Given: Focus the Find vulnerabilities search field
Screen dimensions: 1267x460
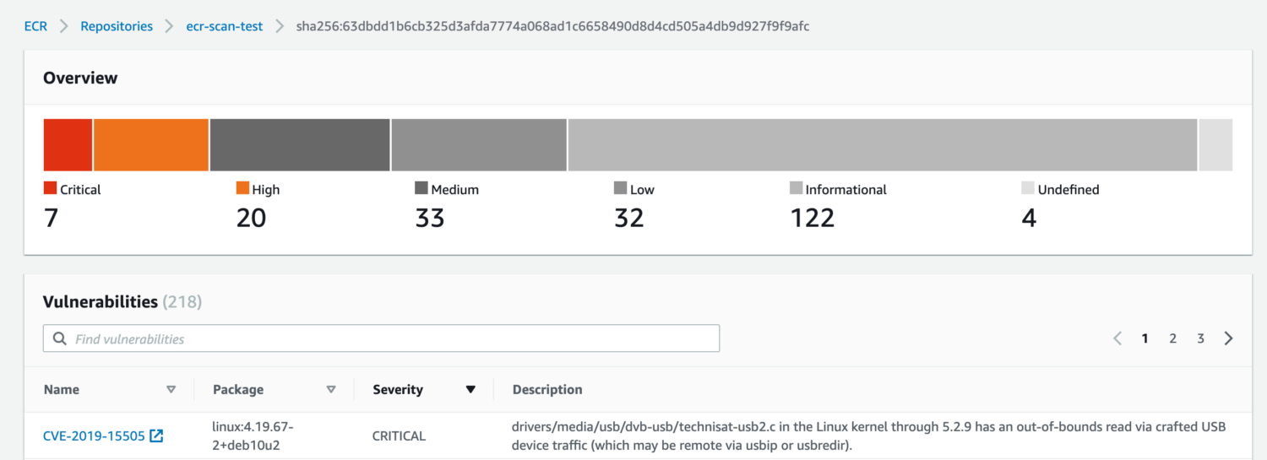Looking at the screenshot, I should coord(381,338).
